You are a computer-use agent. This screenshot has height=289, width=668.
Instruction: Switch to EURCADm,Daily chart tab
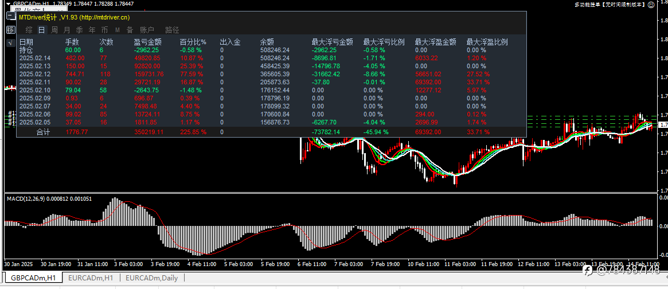coord(152,278)
